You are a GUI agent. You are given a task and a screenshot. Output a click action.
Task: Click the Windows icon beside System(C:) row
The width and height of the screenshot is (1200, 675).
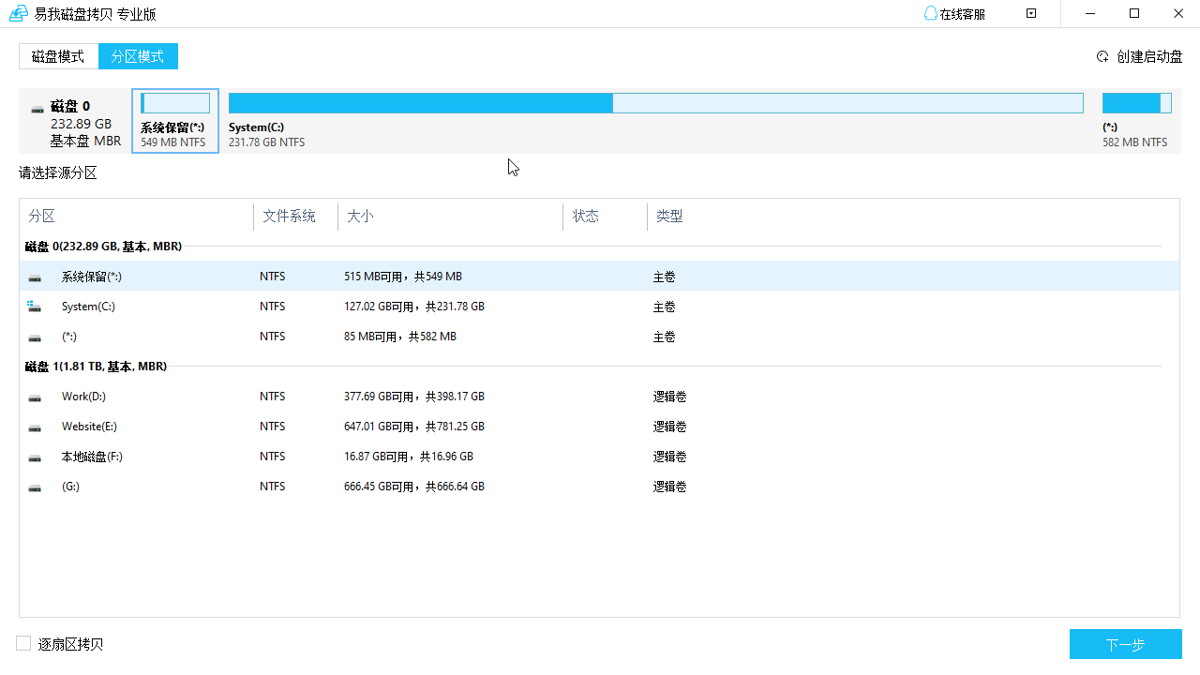pos(34,307)
